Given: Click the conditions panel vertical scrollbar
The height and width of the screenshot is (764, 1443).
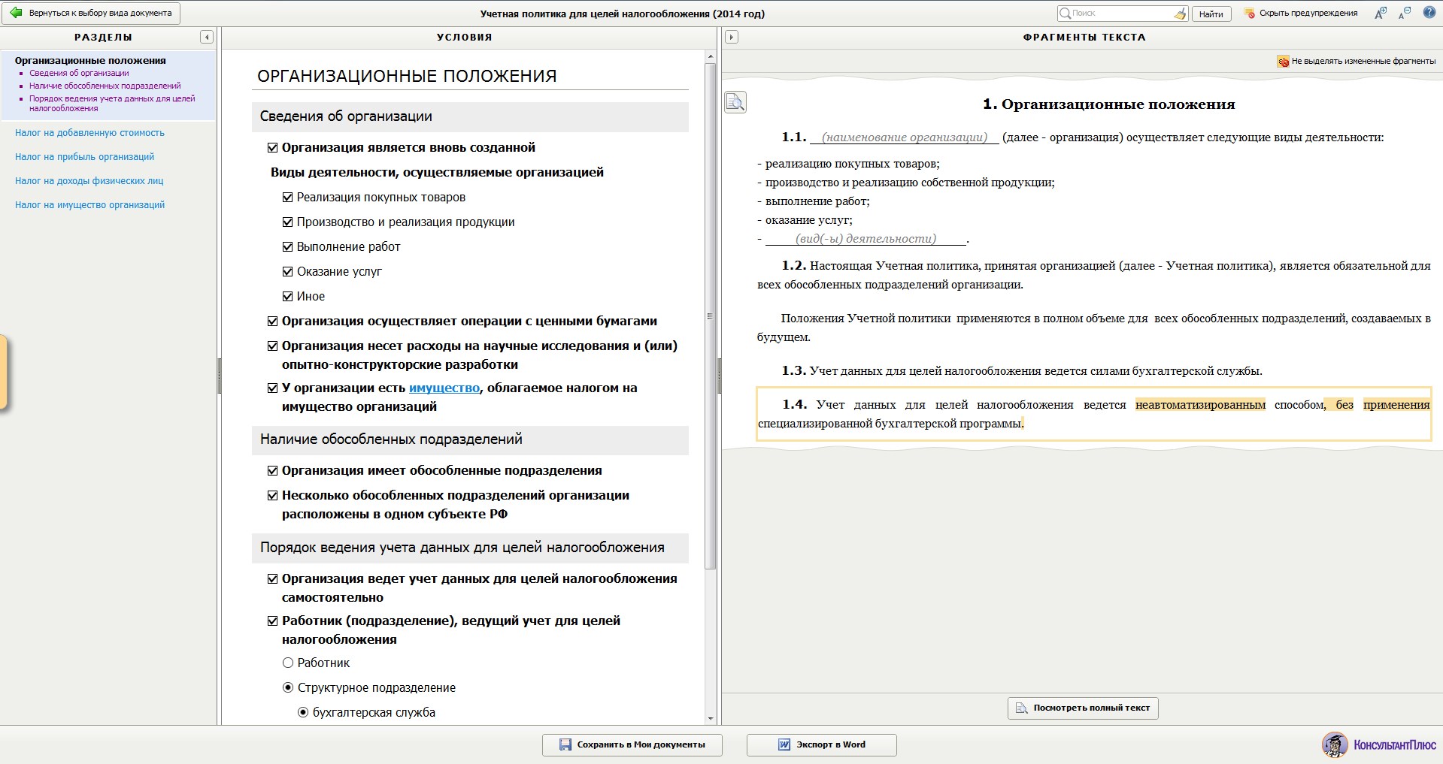Looking at the screenshot, I should tap(710, 316).
